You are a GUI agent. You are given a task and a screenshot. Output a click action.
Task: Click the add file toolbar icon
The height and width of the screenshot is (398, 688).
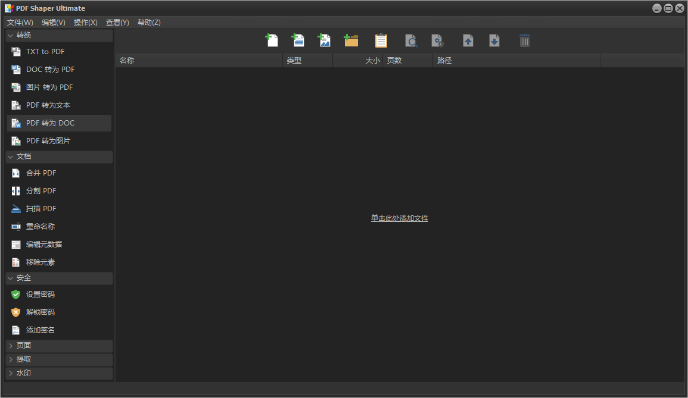pyautogui.click(x=272, y=41)
